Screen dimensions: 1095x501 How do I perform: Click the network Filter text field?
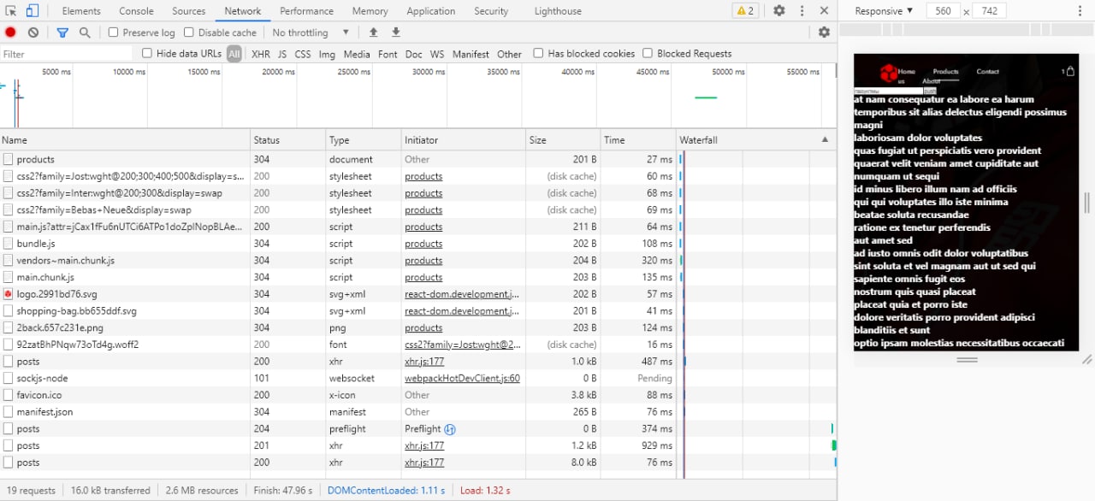click(x=67, y=54)
